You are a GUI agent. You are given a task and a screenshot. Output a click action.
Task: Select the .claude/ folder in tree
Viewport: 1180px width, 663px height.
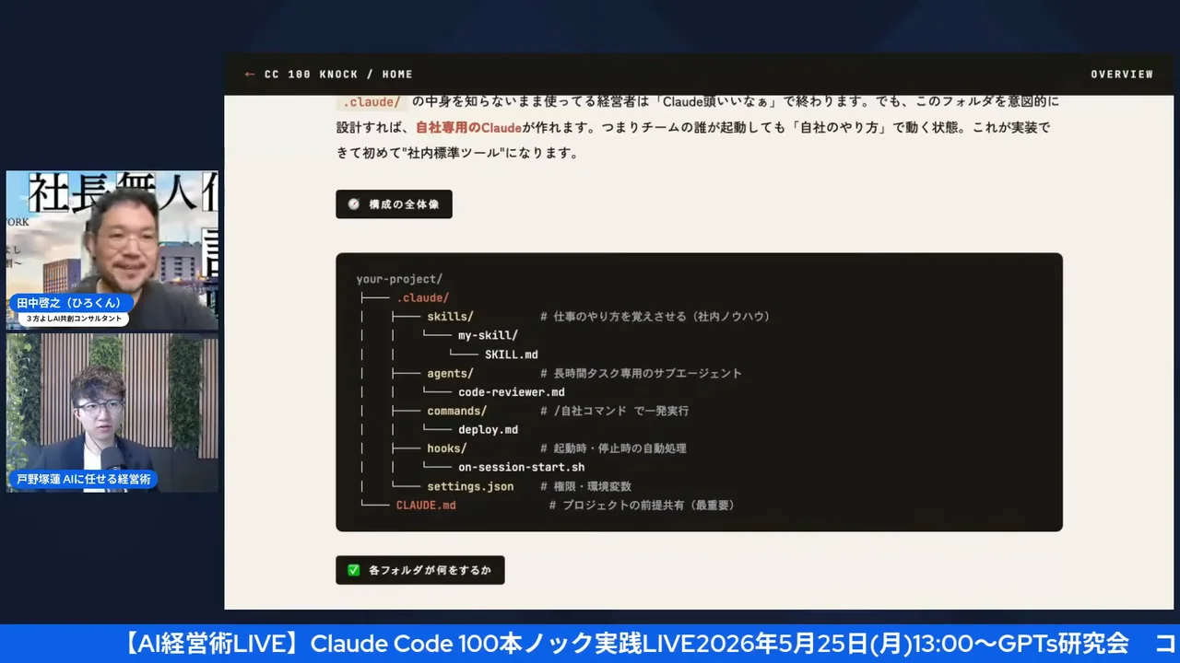click(x=422, y=297)
